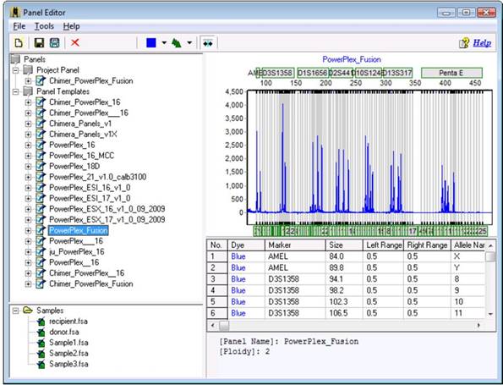Open the Tools menu
Image resolution: width=503 pixels, height=385 pixels.
point(44,26)
